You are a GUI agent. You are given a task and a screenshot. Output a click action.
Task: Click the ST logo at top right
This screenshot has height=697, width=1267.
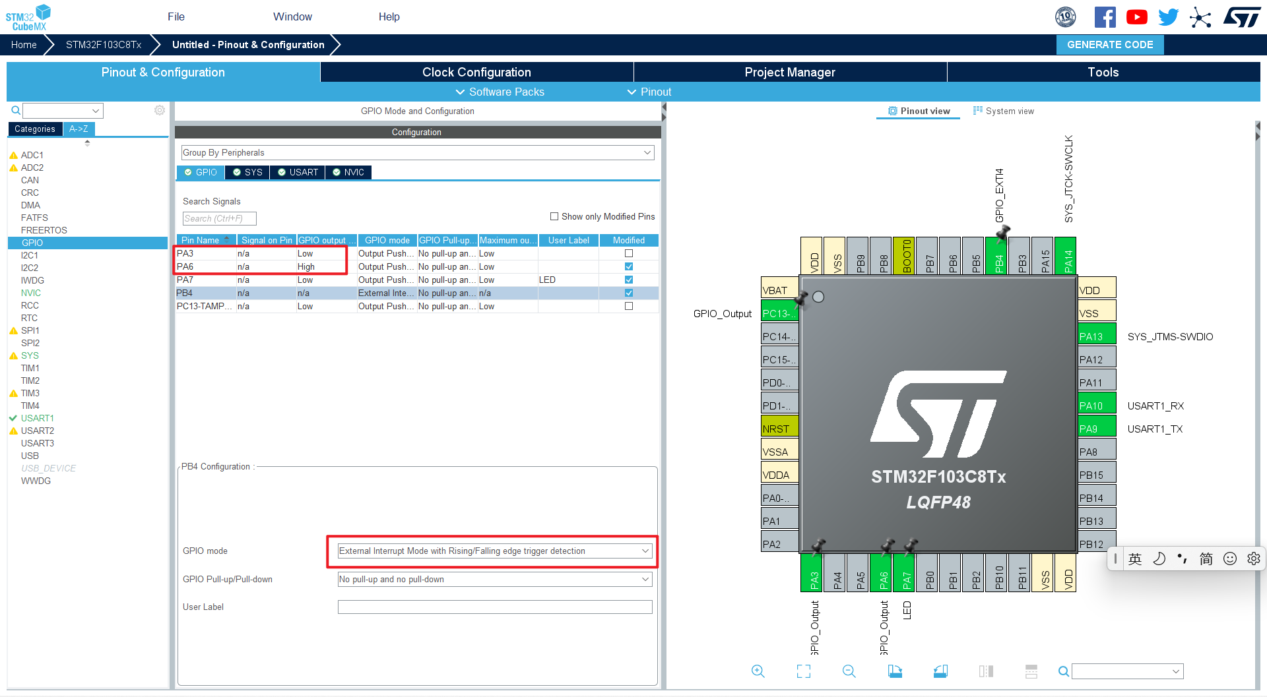point(1242,17)
